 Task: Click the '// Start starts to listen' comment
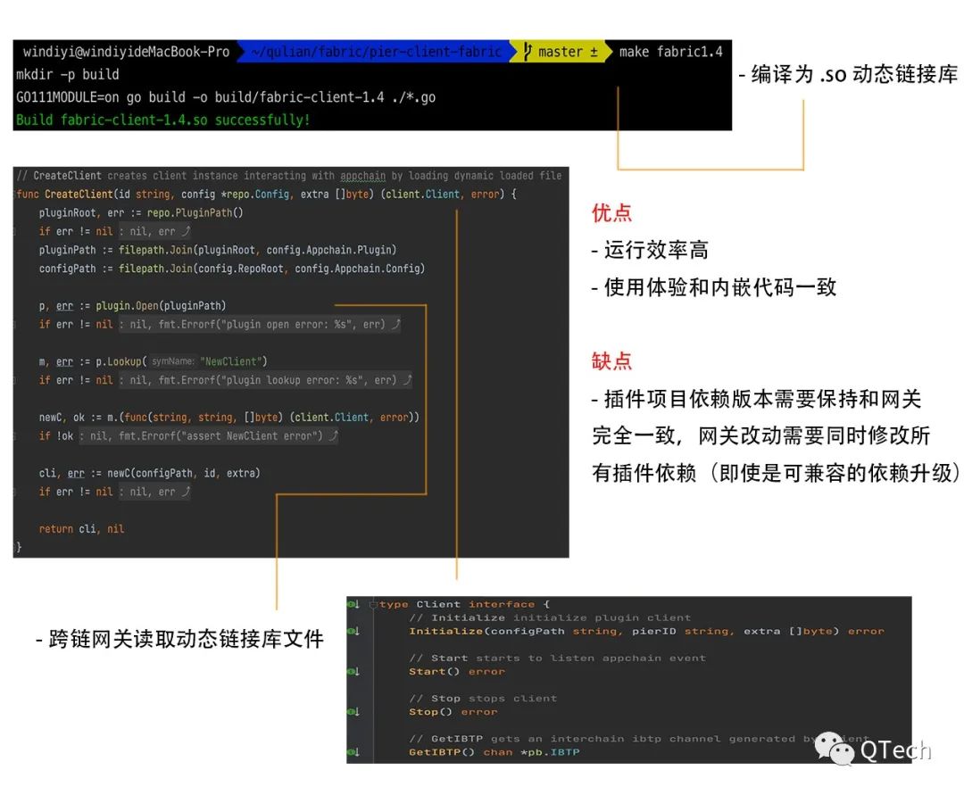[x=558, y=658]
